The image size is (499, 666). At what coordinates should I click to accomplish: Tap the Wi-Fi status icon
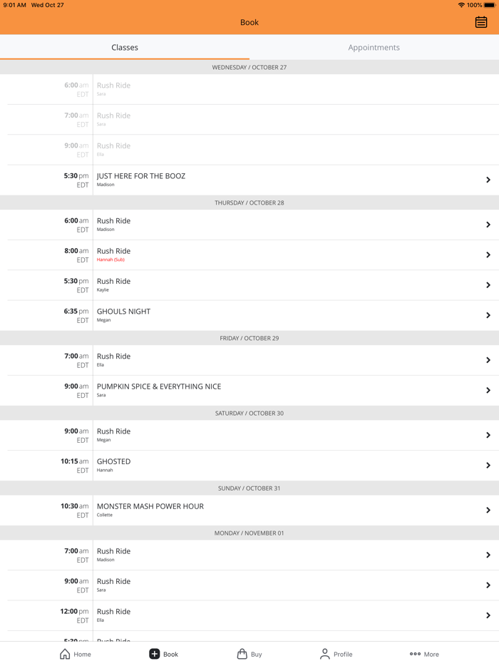point(461,5)
